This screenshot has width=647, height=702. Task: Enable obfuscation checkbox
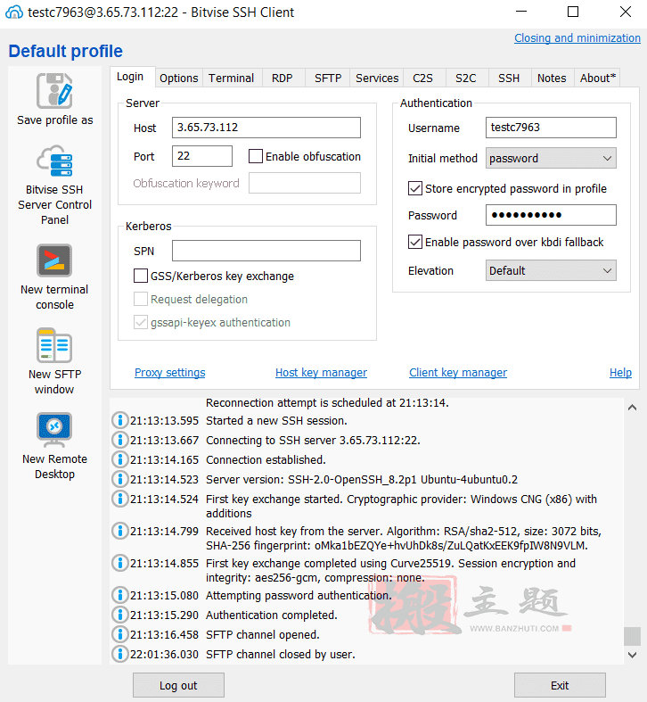pos(256,156)
